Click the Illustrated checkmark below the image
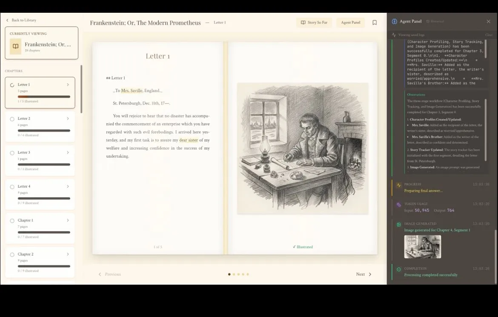The height and width of the screenshot is (317, 498). click(294, 247)
